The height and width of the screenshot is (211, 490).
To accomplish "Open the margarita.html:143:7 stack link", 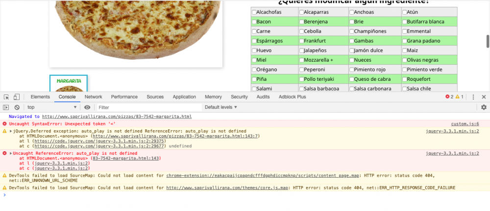I will (x=175, y=136).
